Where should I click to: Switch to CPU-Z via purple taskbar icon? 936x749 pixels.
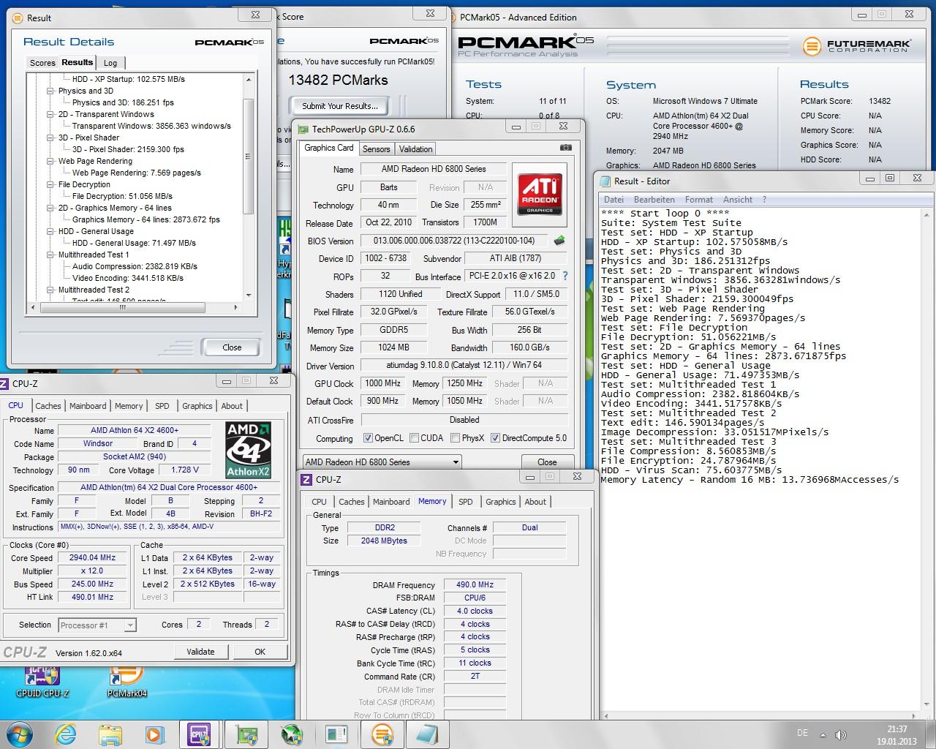[x=199, y=734]
